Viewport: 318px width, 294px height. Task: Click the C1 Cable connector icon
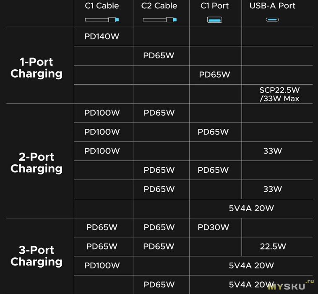(102, 20)
